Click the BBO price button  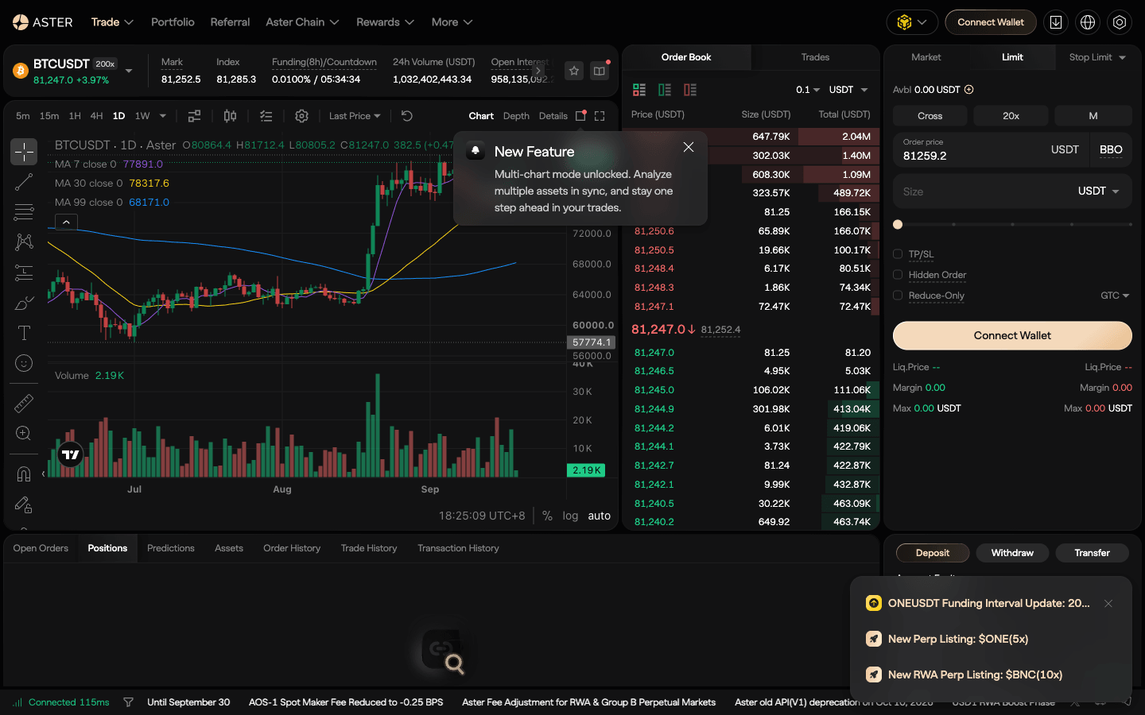point(1111,150)
